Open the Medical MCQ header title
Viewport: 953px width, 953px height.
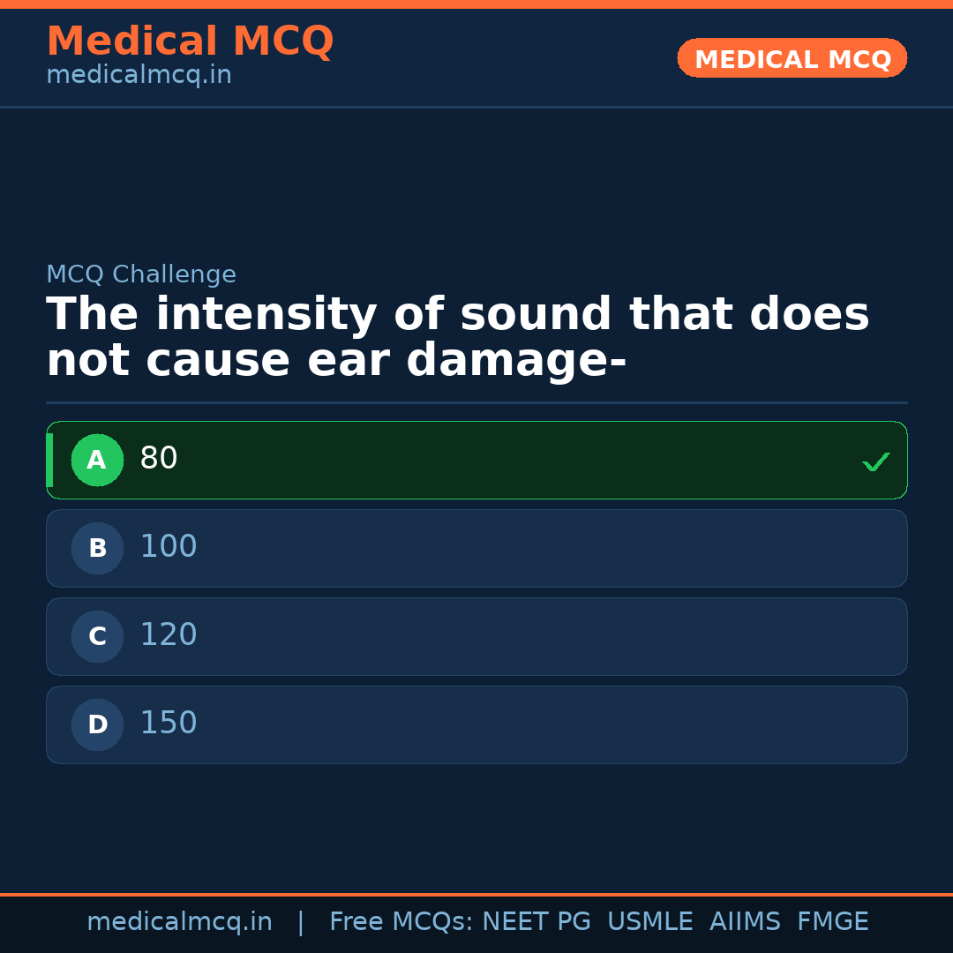[190, 41]
